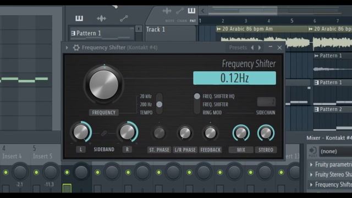Screen dimensions: 352x198
Task: Click the 0.12Hz frequency display
Action: coord(235,78)
